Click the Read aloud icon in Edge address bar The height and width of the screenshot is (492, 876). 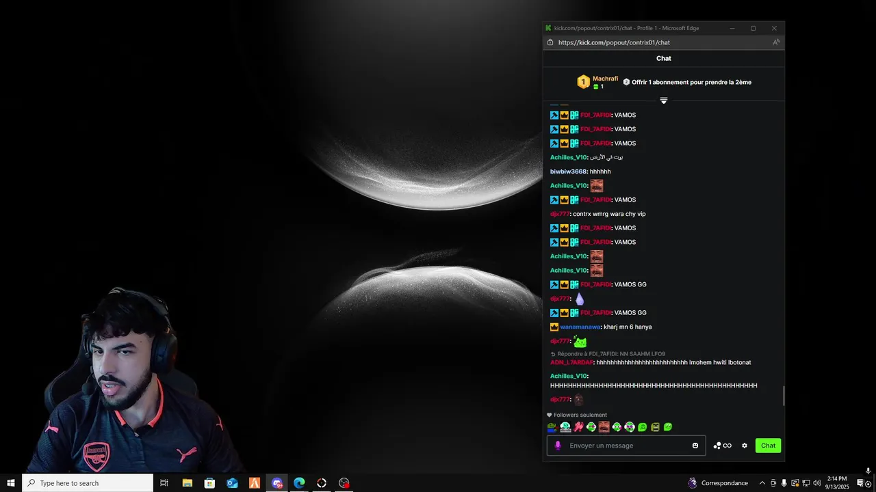[x=775, y=42]
